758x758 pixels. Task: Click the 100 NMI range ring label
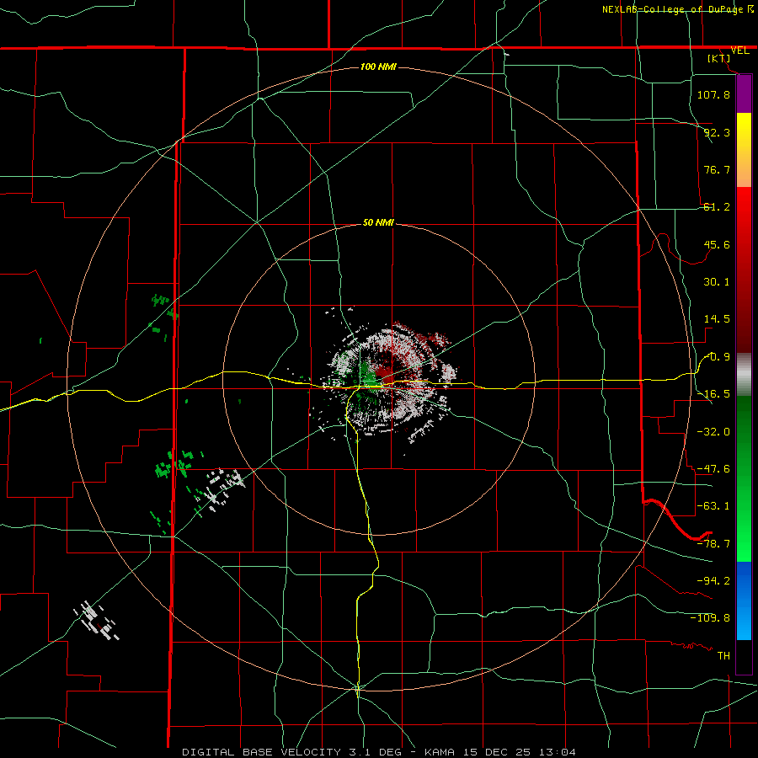(378, 67)
